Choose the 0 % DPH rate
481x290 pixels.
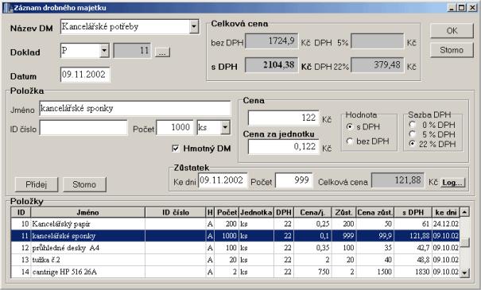pos(413,125)
